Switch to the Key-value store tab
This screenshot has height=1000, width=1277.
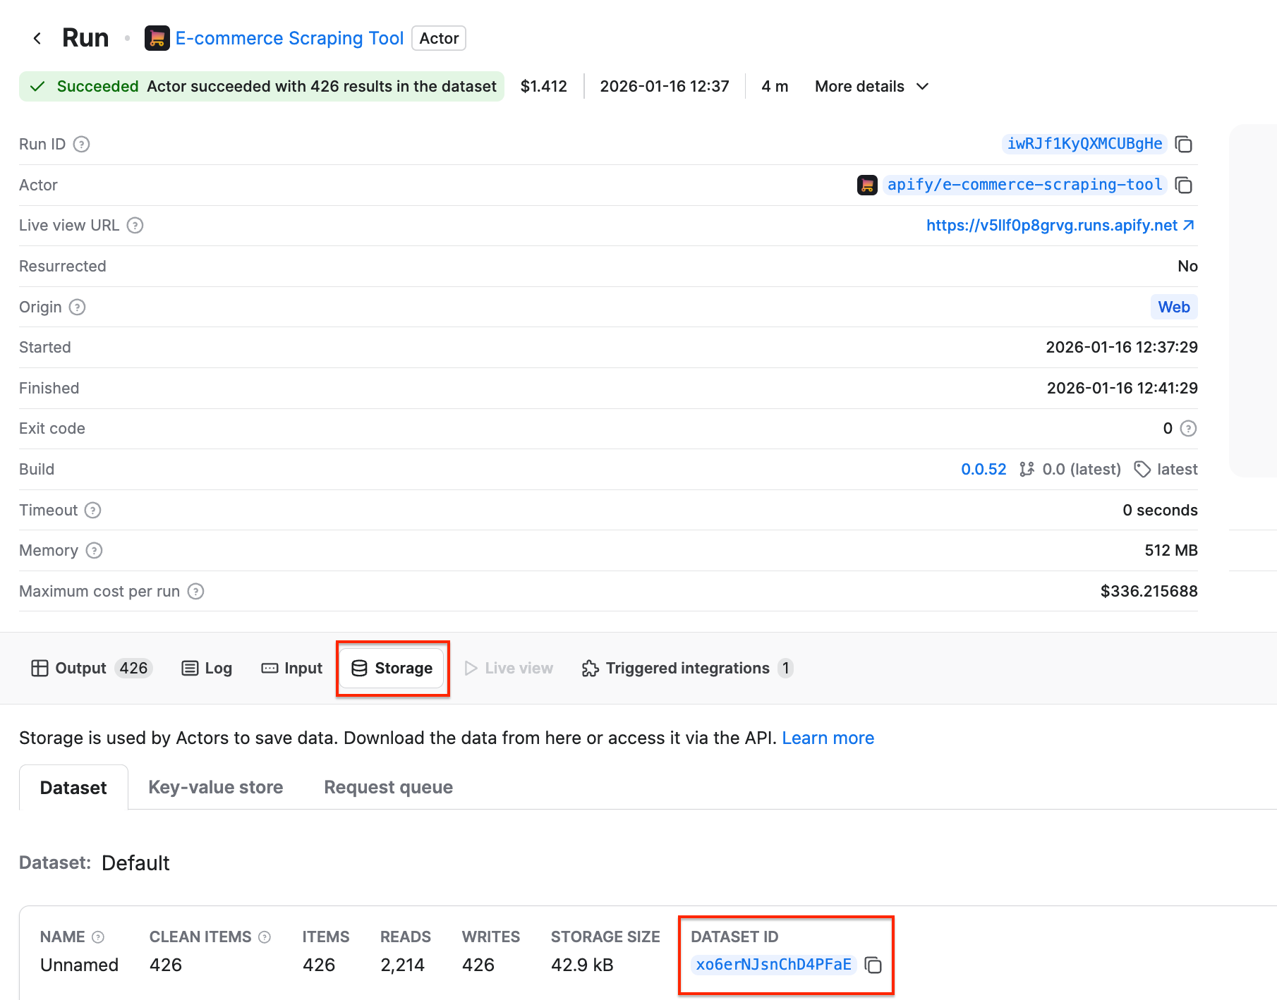click(215, 787)
